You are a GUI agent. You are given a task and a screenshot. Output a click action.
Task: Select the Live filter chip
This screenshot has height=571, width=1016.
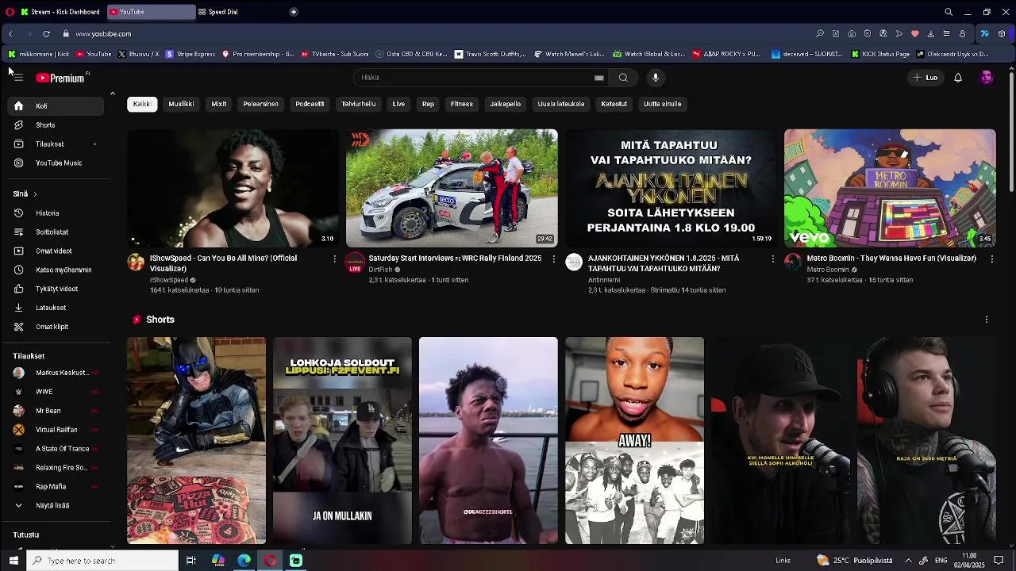398,104
